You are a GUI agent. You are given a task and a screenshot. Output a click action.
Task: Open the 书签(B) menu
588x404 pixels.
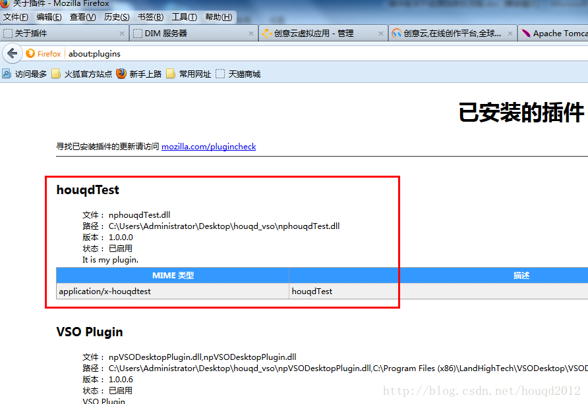tap(150, 17)
